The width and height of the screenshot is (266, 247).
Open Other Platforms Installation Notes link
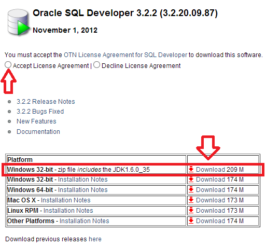click(85, 221)
